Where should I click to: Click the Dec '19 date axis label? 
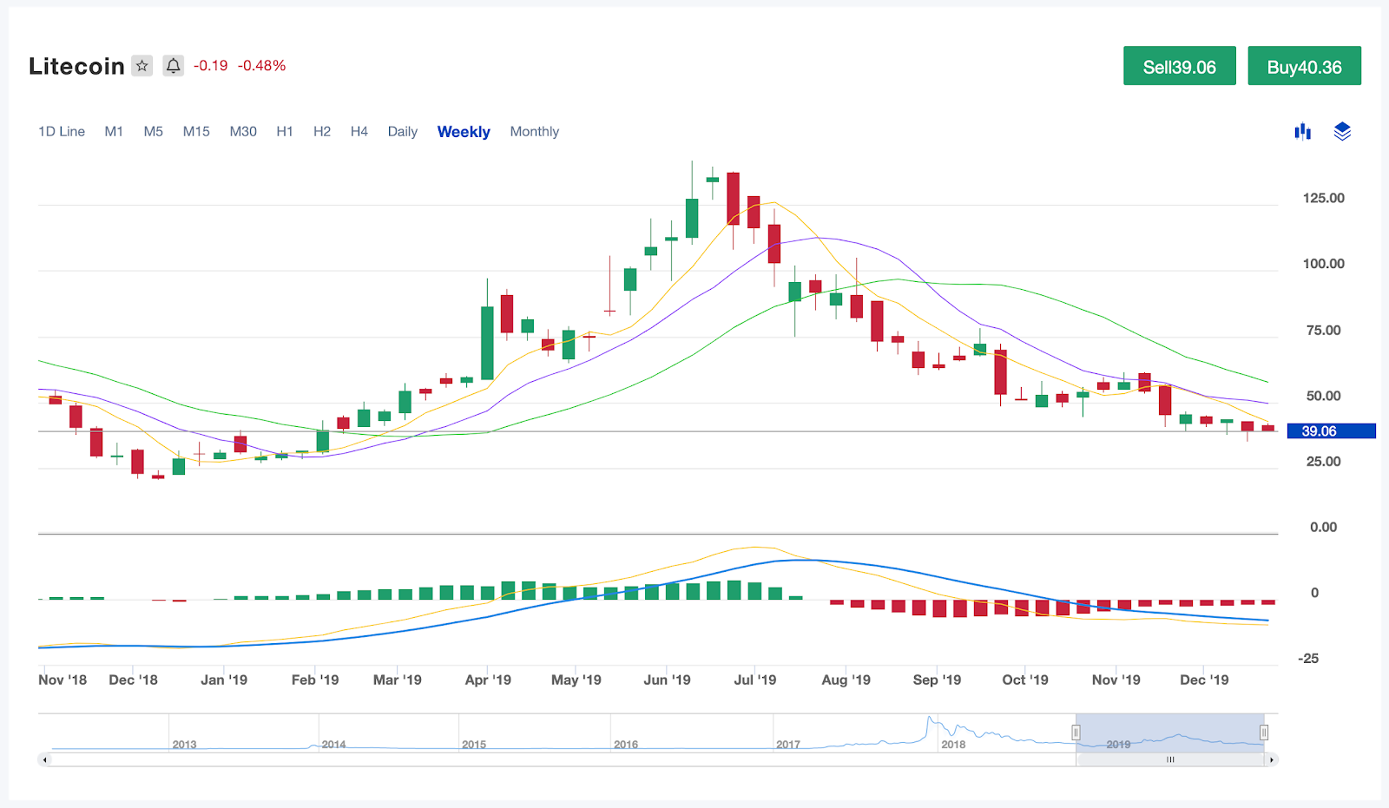tap(1204, 680)
